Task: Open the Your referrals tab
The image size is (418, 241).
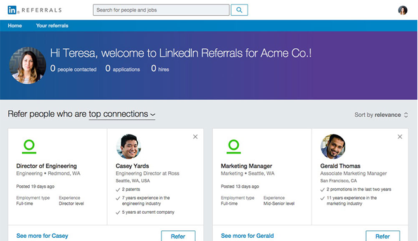Action: click(52, 25)
